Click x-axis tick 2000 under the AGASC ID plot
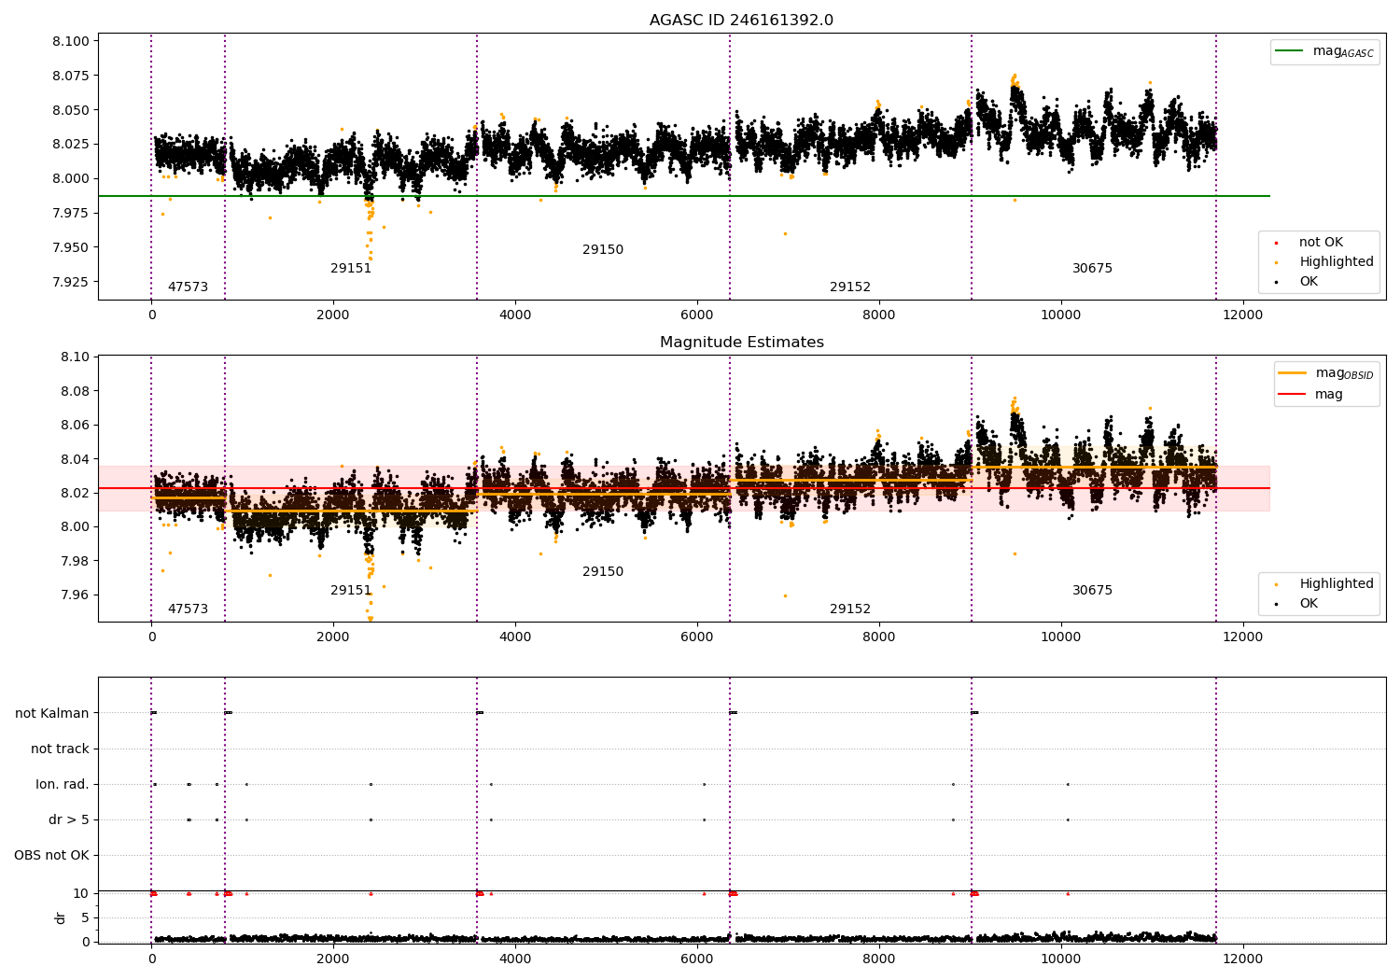Screen dimensions: 1400x980 click(333, 315)
